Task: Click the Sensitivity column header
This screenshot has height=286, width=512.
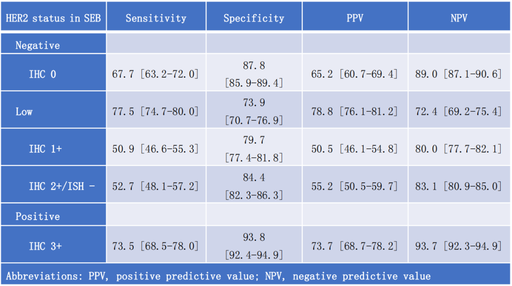Action: click(156, 18)
